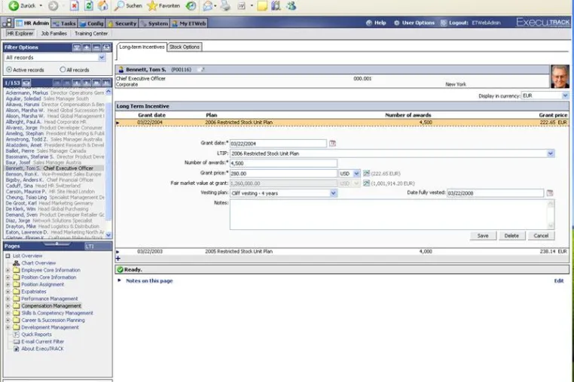Open Help from the top bar
This screenshot has height=382, width=574.
376,23
